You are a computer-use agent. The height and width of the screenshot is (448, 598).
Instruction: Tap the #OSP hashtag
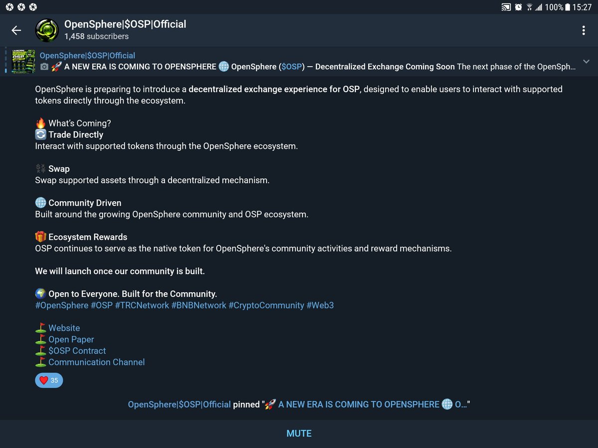pyautogui.click(x=101, y=305)
